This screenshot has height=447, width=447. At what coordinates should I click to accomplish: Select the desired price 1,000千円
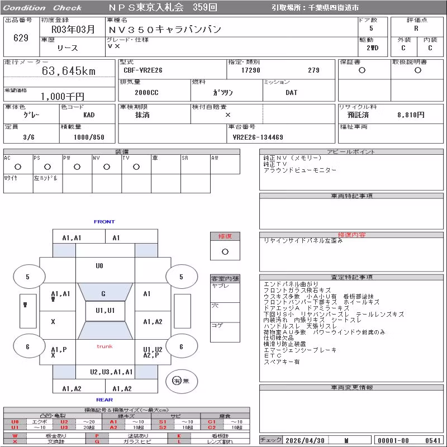click(x=63, y=97)
